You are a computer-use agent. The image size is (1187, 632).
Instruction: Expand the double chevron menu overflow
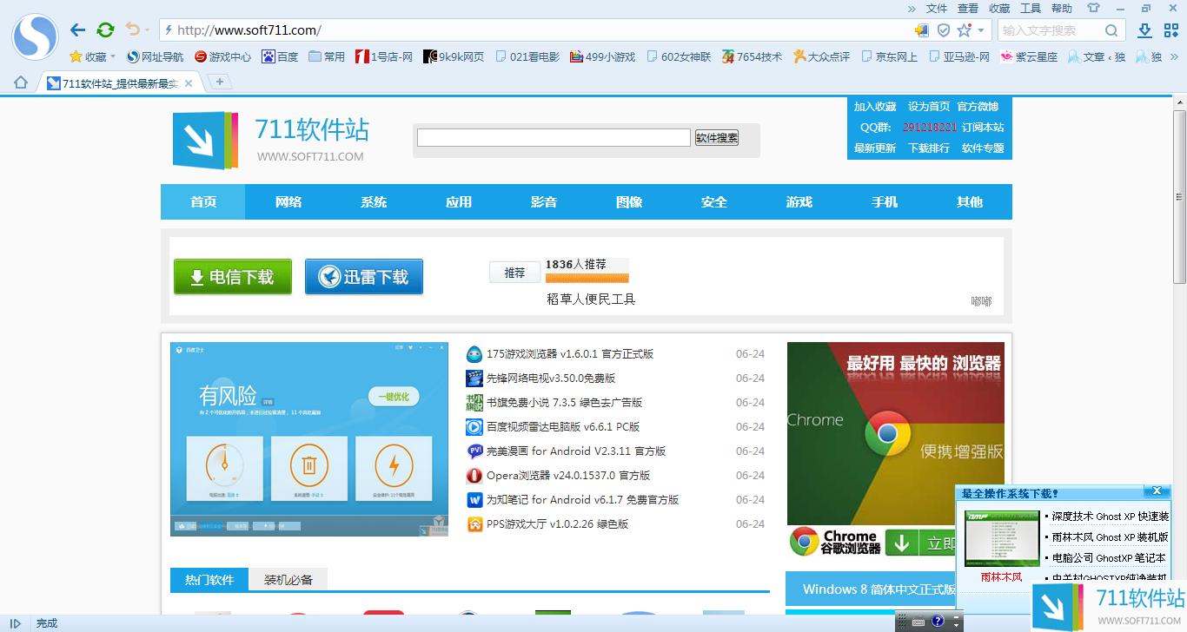coord(912,8)
